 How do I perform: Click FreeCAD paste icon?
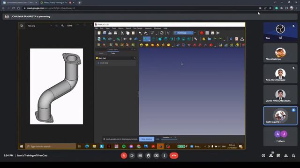pos(133,33)
